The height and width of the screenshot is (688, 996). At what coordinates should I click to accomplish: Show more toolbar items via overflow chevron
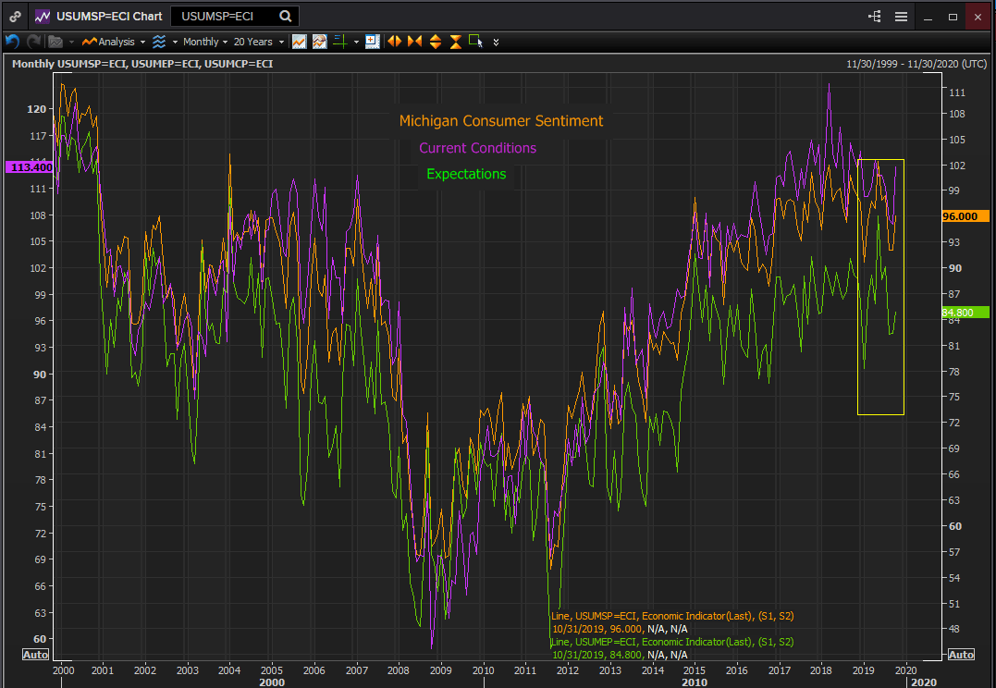pos(497,43)
